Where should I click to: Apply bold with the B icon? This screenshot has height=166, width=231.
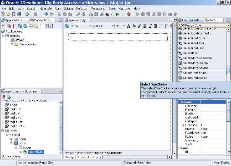[145, 26]
